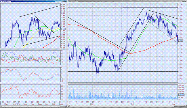Image resolution: width=187 pixels, height=108 pixels.
Task: Click the 6 400 level on left price axis
Action: 63,48
